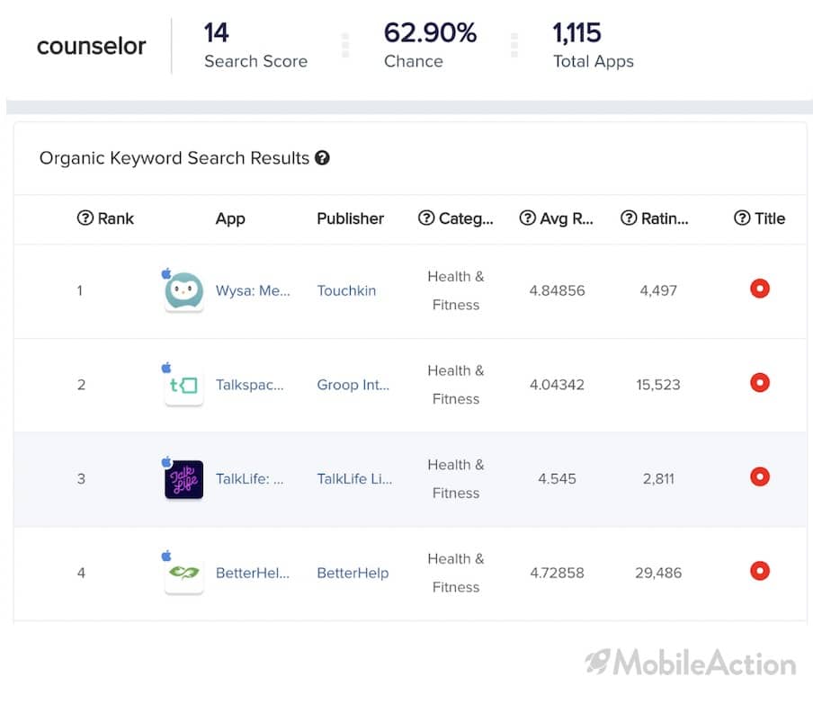Image resolution: width=813 pixels, height=712 pixels.
Task: Click the App column header
Action: coord(230,218)
